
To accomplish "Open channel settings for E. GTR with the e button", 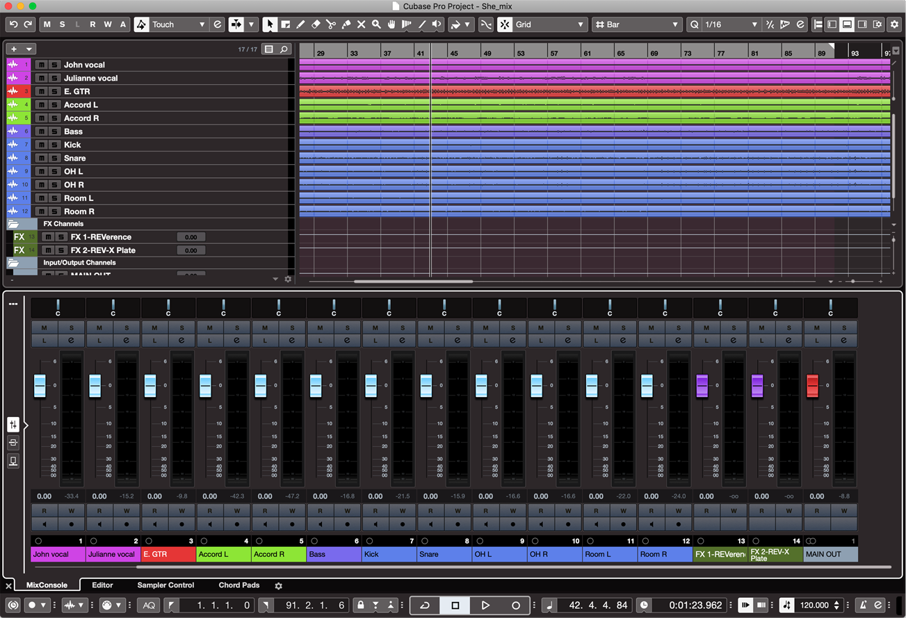I will (181, 339).
